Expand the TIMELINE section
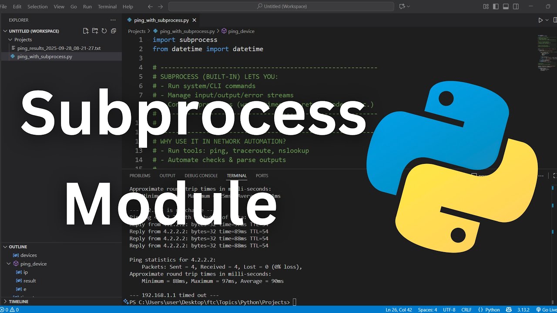The image size is (557, 313). pyautogui.click(x=18, y=301)
